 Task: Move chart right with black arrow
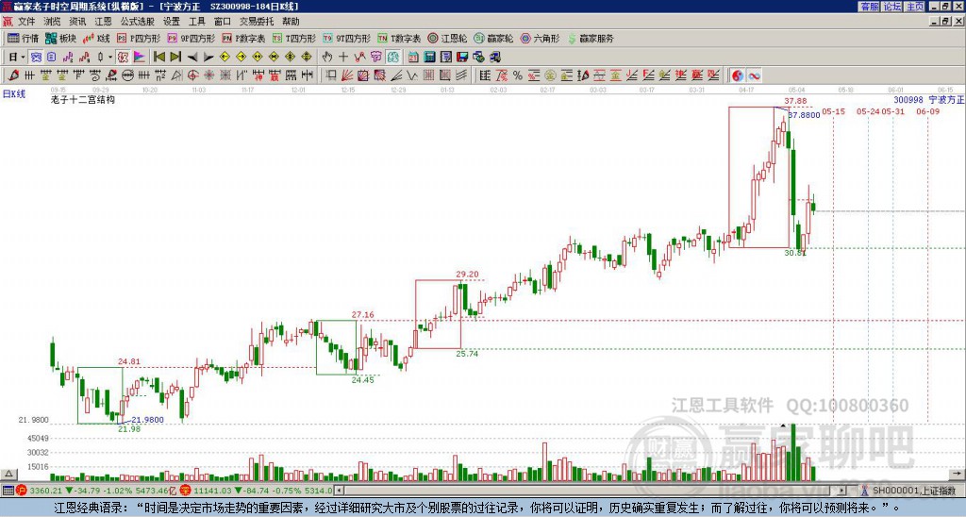[208, 58]
